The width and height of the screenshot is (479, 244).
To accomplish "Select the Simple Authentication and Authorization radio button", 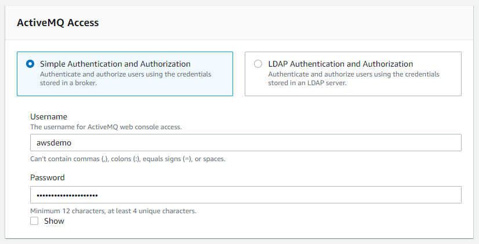I will [30, 64].
